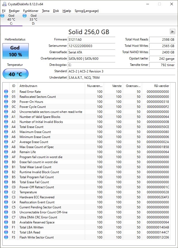The image size is (178, 248).
Task: Click the Solid 256,0 GB disk title
Action: tap(89, 32)
